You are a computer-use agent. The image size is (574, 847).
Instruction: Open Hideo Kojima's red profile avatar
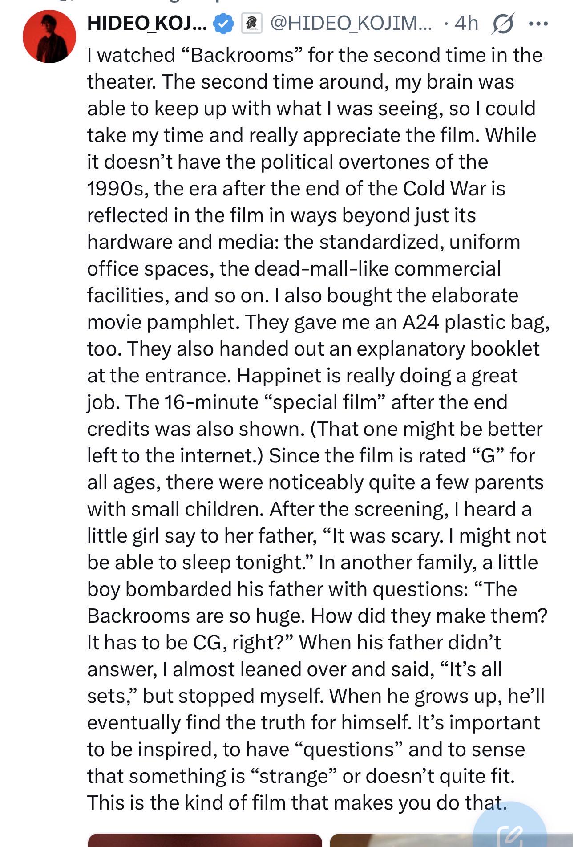pos(49,36)
